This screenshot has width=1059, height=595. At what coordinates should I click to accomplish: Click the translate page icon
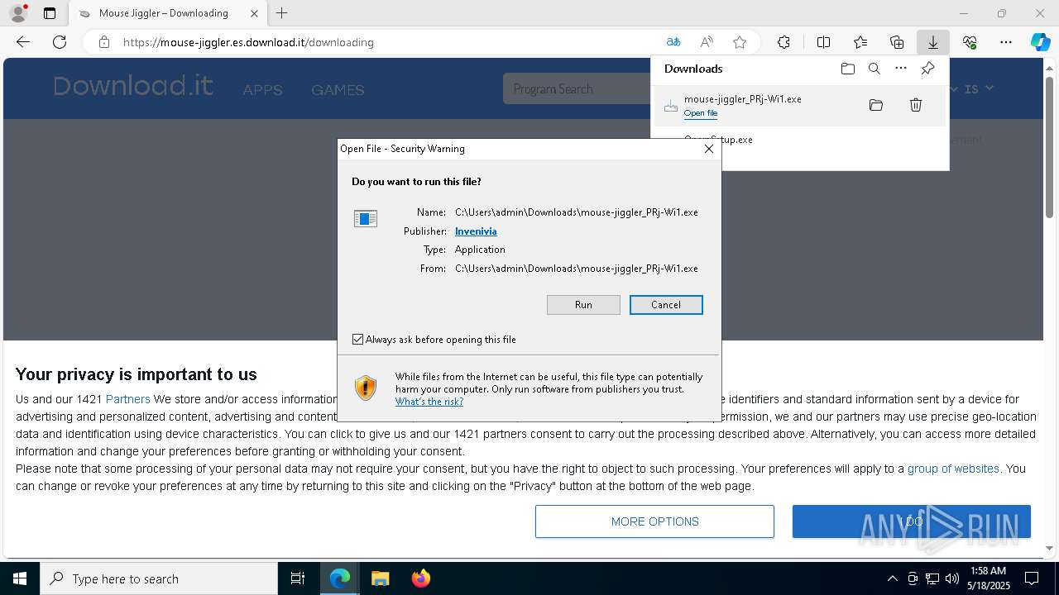[673, 42]
